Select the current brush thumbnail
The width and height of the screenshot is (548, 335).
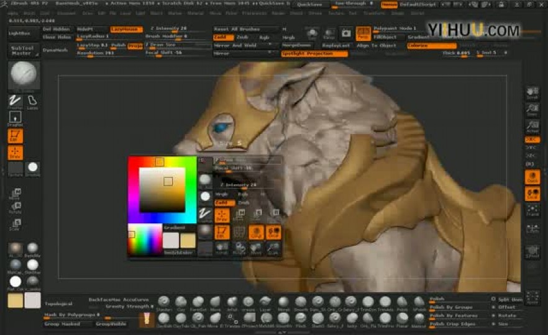tap(24, 75)
